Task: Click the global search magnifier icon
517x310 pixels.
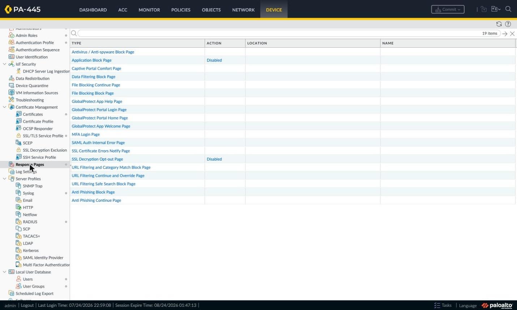Action: [508, 9]
